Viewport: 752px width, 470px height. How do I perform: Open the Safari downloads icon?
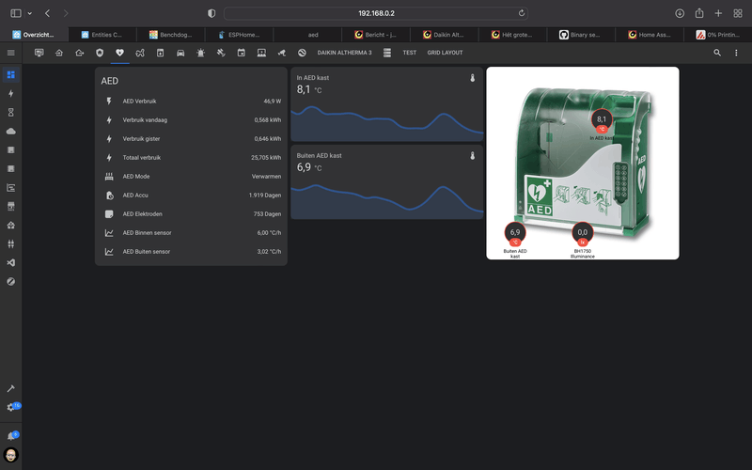point(680,13)
